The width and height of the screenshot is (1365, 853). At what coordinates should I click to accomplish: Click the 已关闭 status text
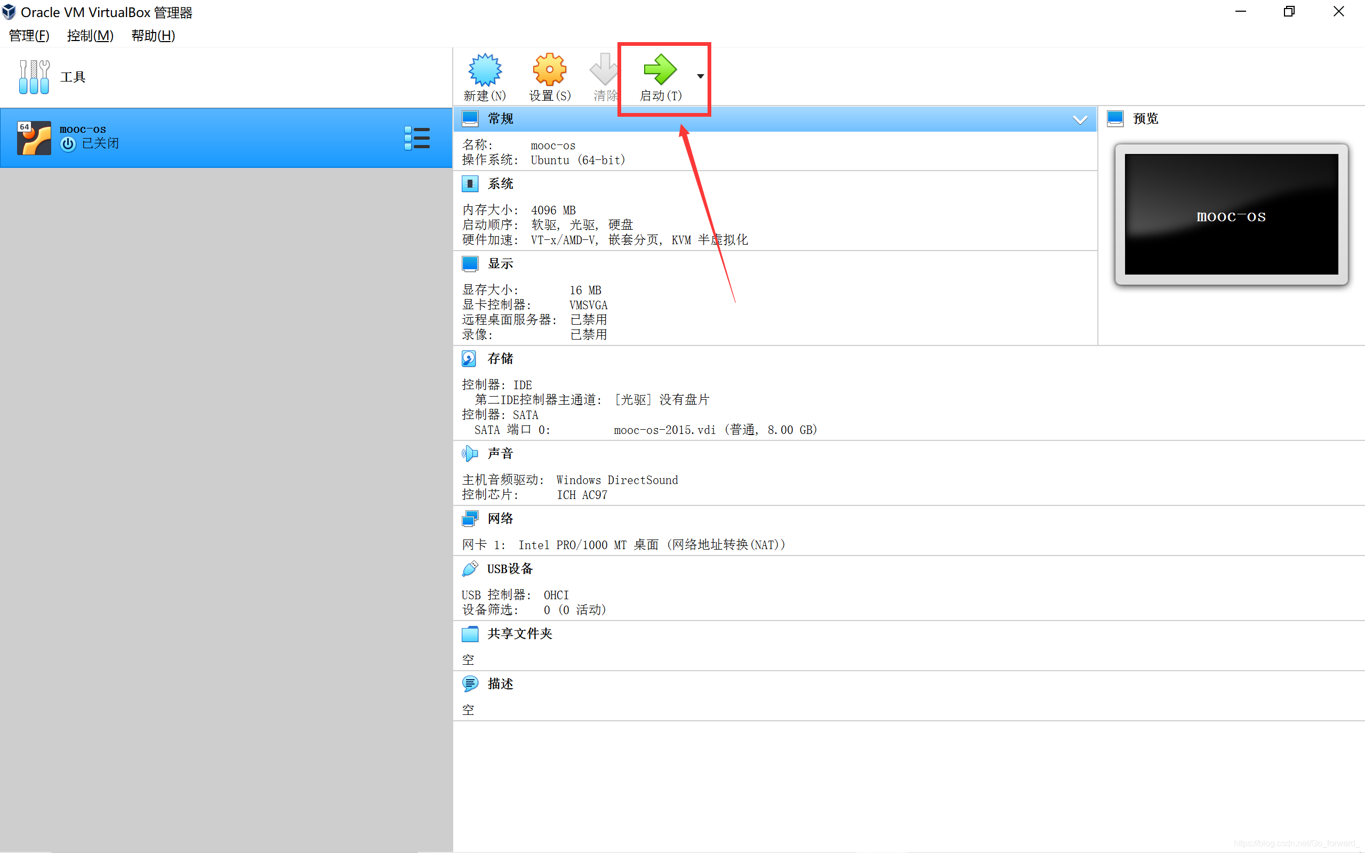(100, 144)
